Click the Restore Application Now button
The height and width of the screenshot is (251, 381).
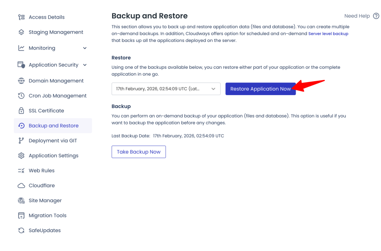pyautogui.click(x=260, y=89)
